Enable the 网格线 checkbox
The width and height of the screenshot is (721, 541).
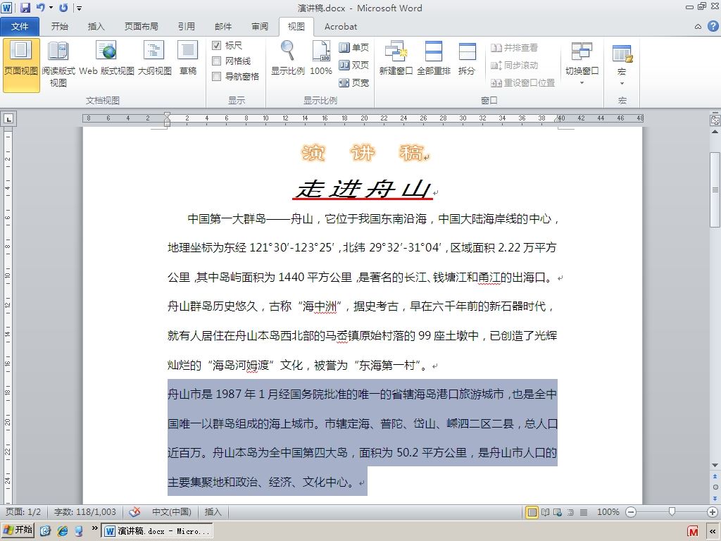pos(217,61)
